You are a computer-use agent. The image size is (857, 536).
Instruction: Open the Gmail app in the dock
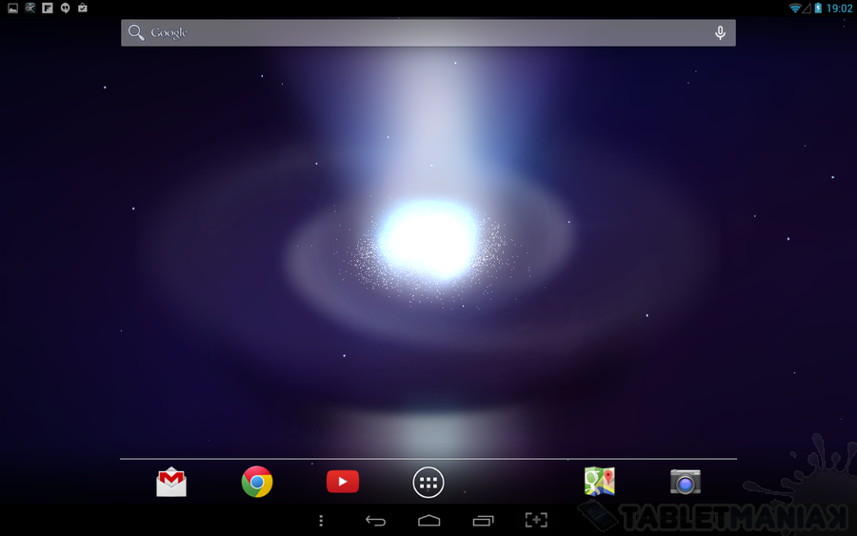tap(171, 482)
